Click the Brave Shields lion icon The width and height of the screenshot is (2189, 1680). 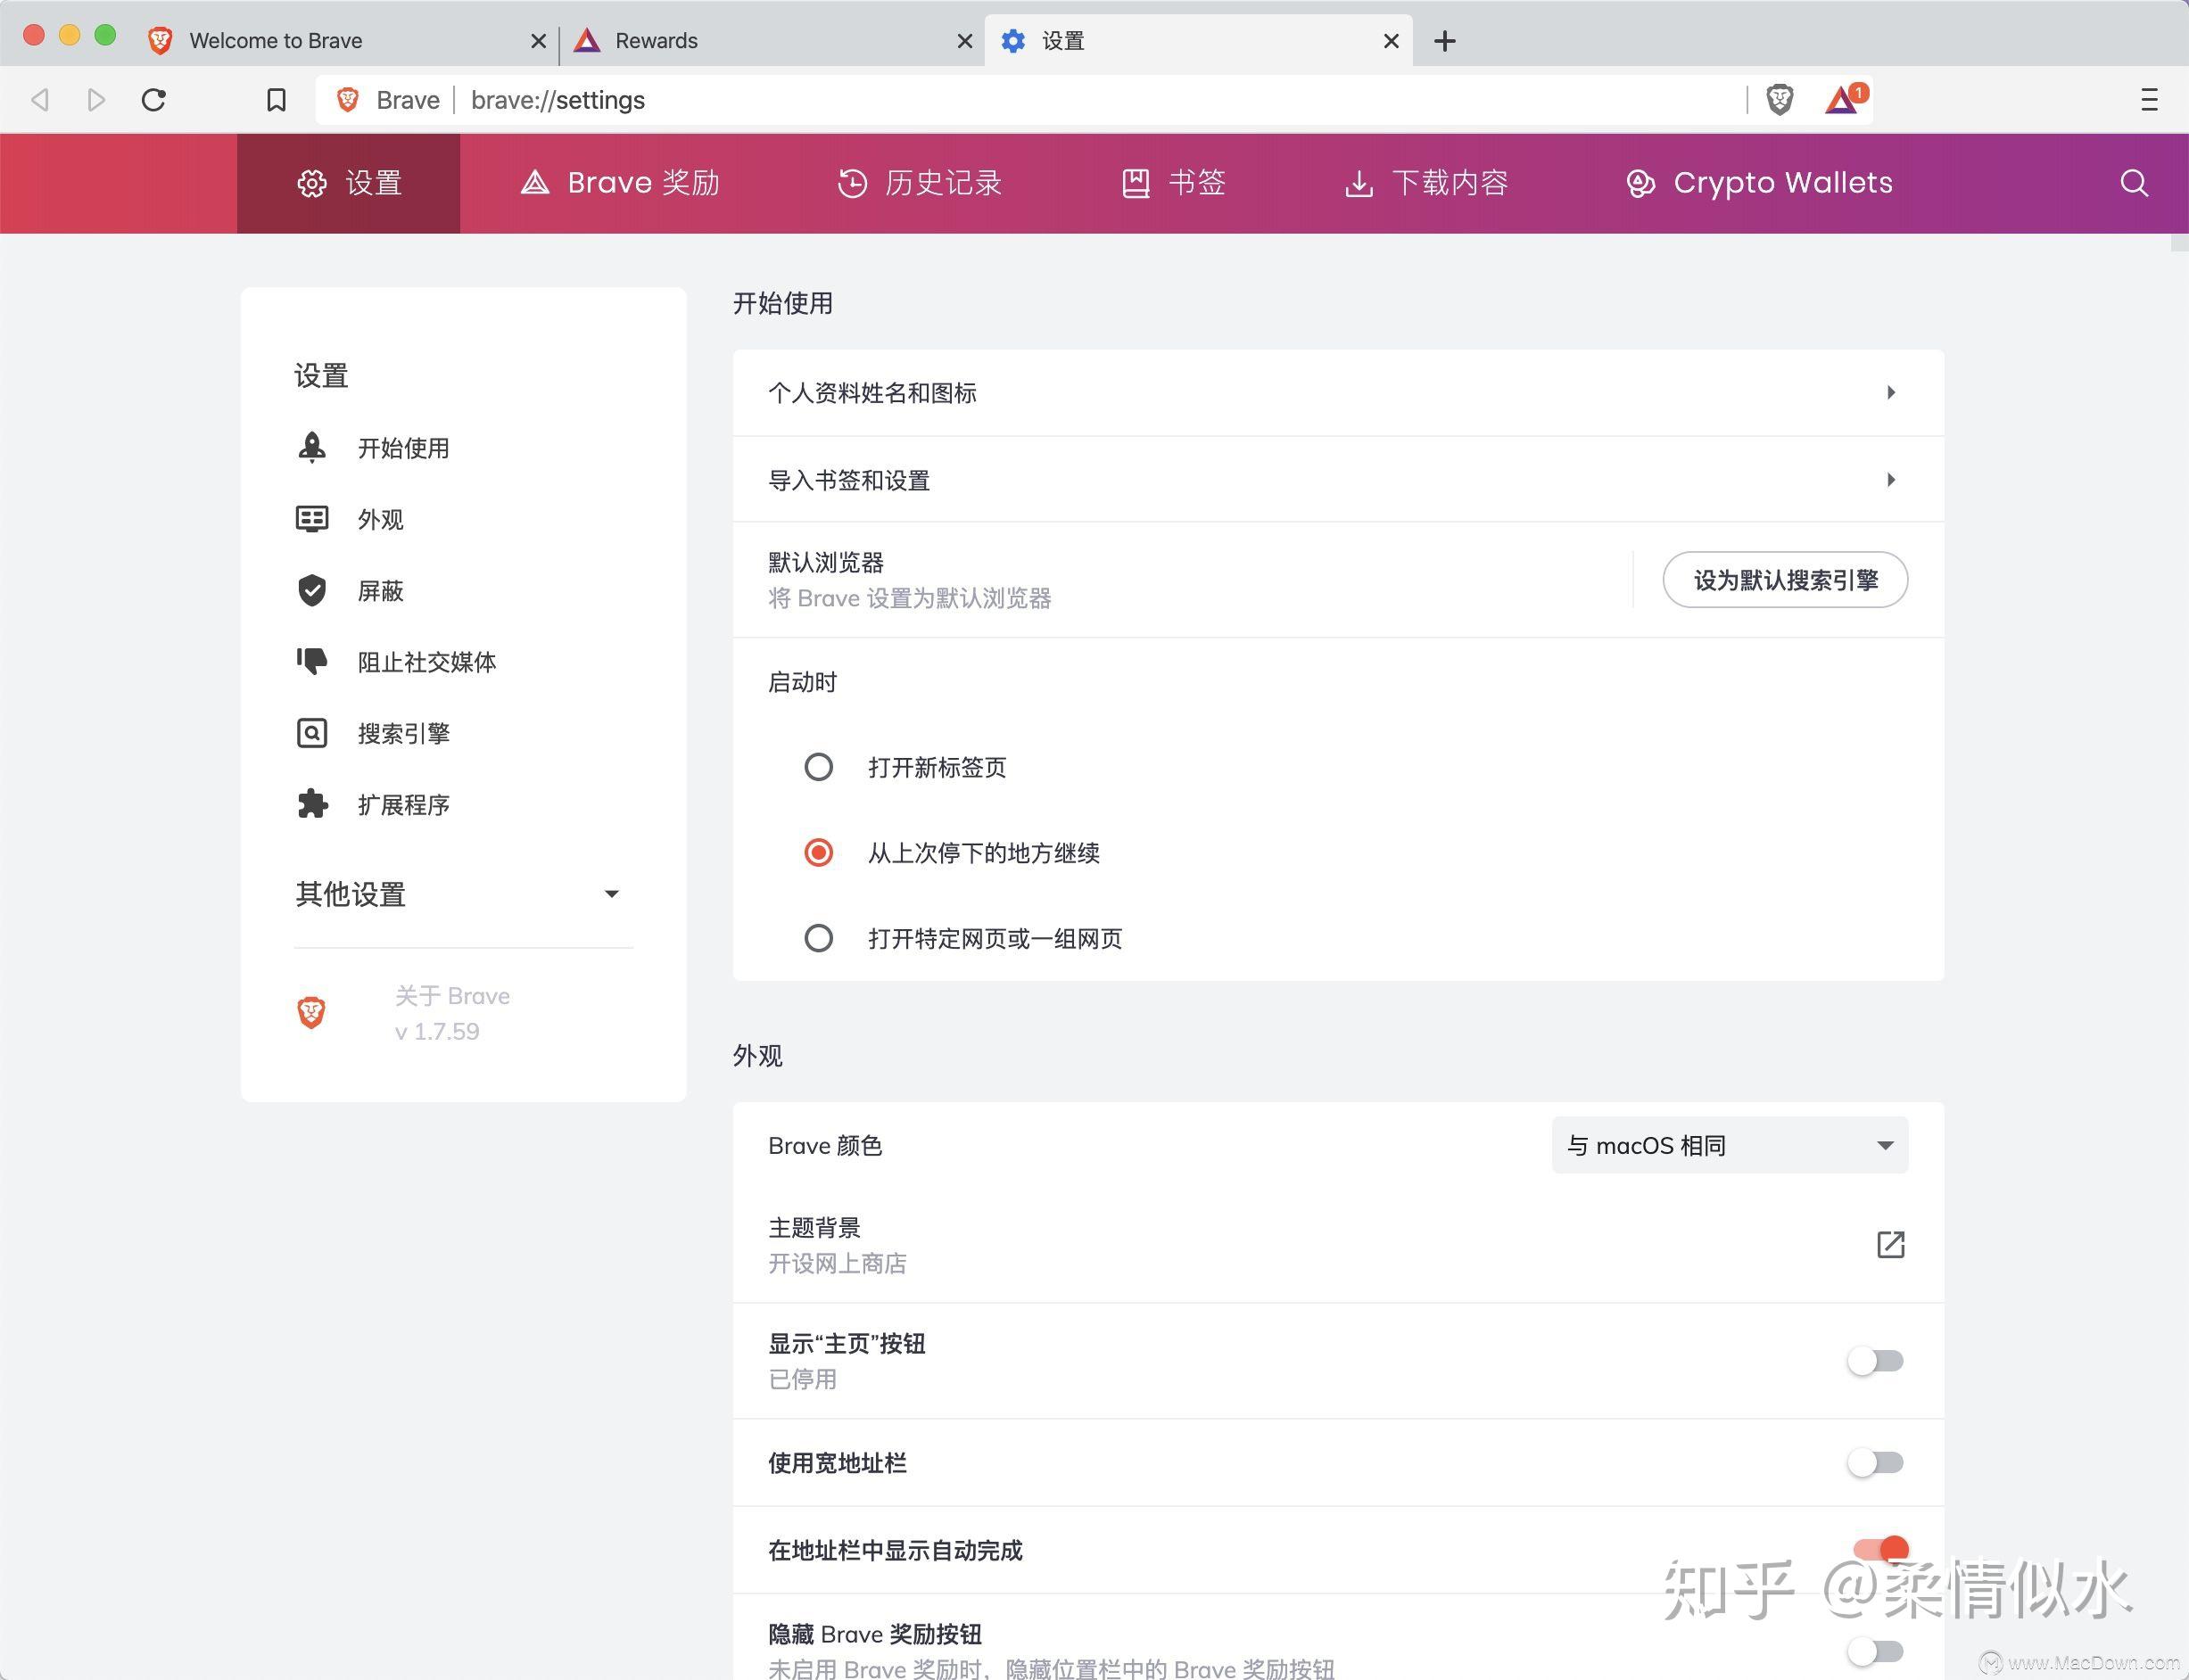(x=1780, y=99)
